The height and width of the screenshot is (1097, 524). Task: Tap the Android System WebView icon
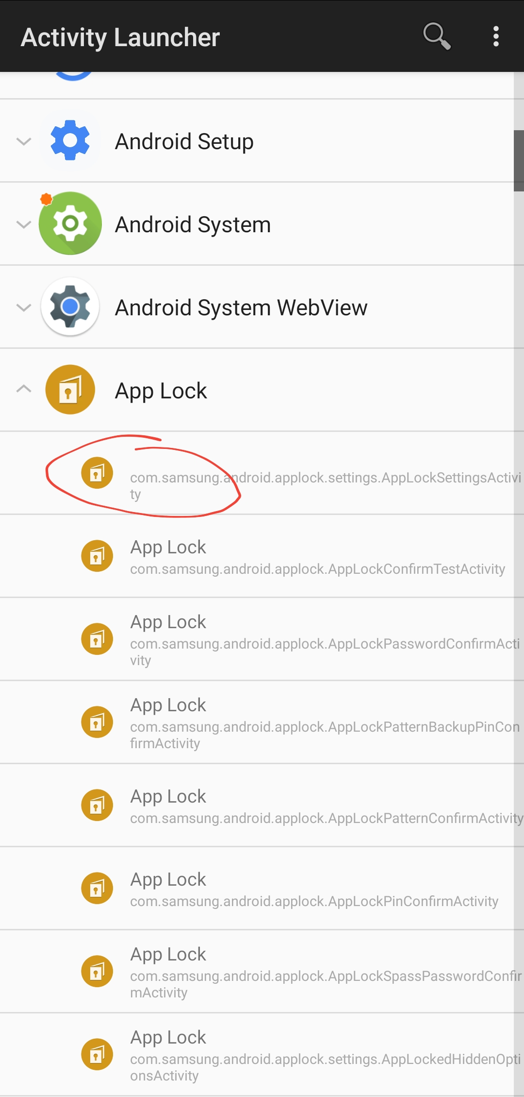point(70,307)
